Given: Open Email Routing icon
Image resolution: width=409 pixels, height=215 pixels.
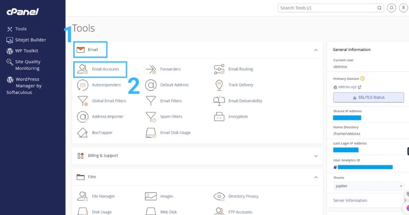Looking at the screenshot, I should coord(219,69).
